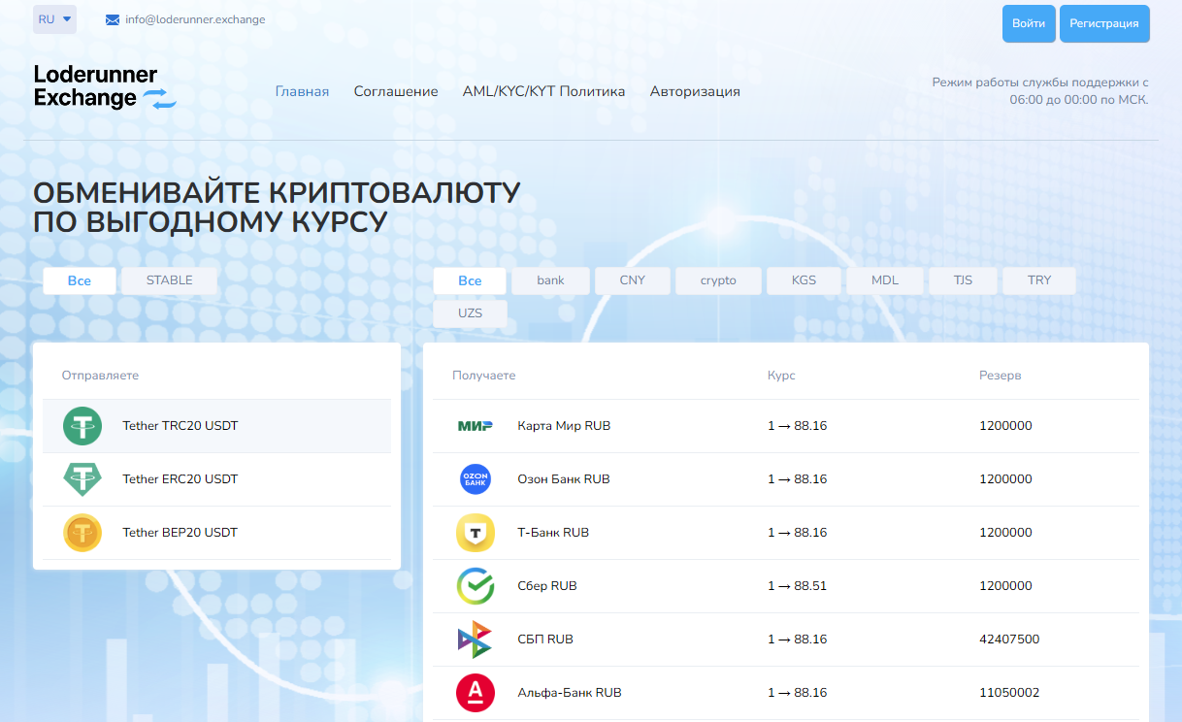Viewport: 1182px width, 722px height.
Task: Select the Все filter above Получаете
Action: coord(470,280)
